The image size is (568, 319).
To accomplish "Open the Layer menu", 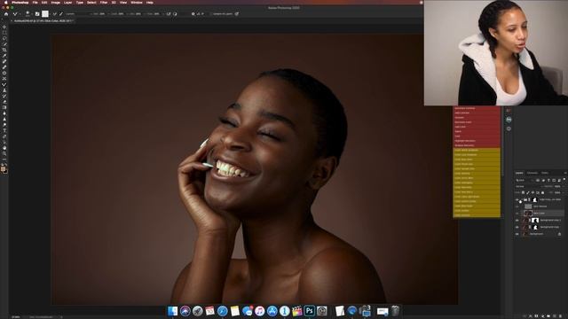I will pos(67,2).
